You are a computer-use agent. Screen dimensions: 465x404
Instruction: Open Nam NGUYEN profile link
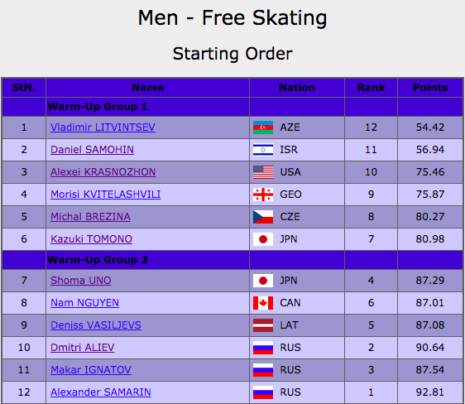pyautogui.click(x=84, y=303)
